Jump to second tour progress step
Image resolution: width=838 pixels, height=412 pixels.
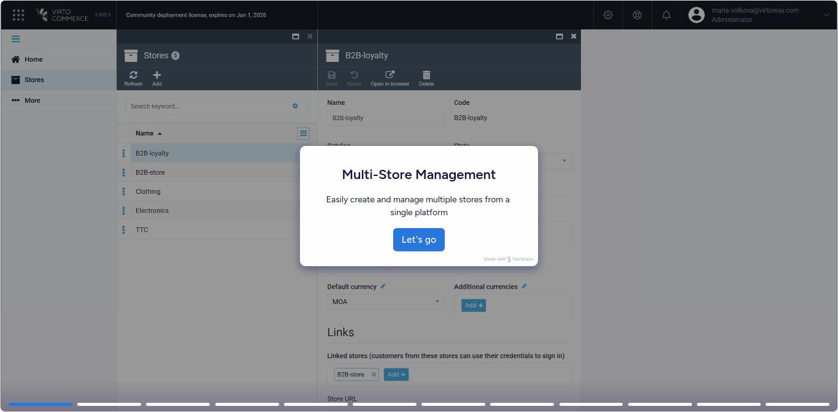coord(109,404)
